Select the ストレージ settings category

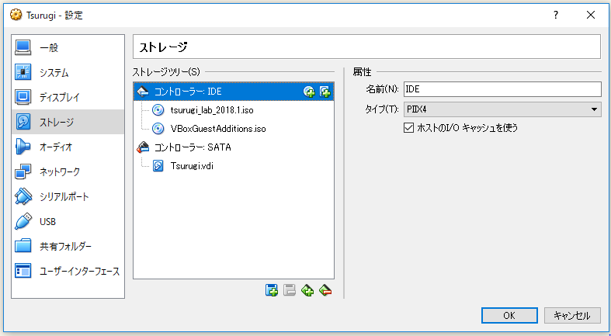pyautogui.click(x=68, y=123)
